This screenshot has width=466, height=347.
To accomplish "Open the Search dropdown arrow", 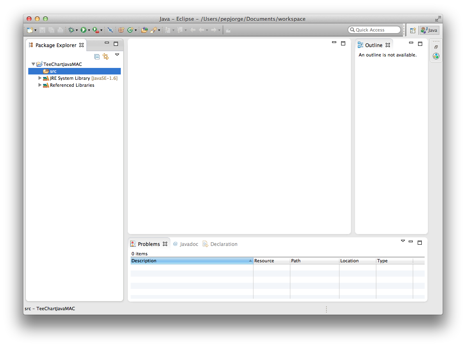I will 159,30.
